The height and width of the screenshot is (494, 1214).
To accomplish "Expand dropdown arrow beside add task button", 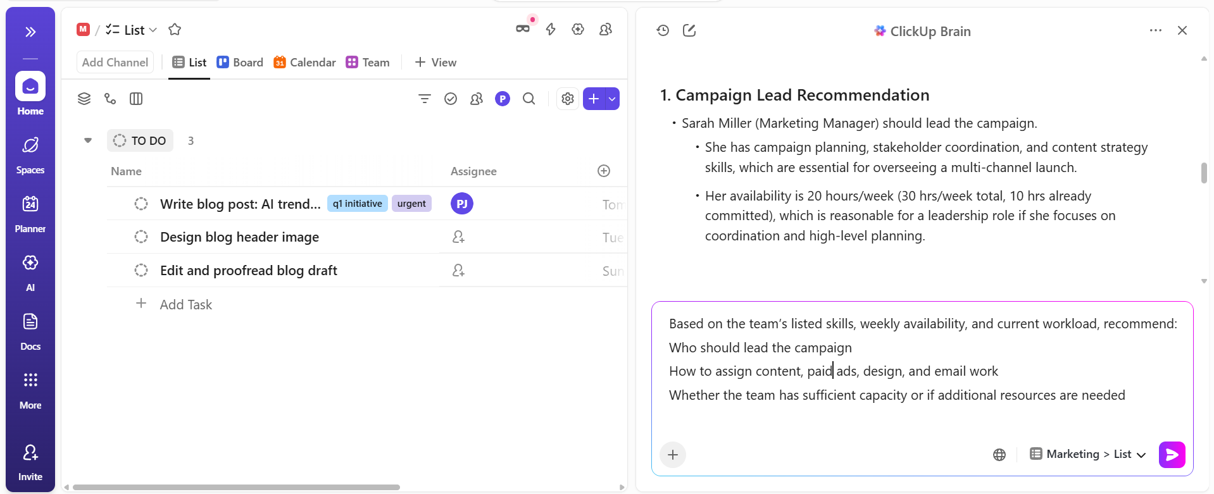I will (612, 99).
